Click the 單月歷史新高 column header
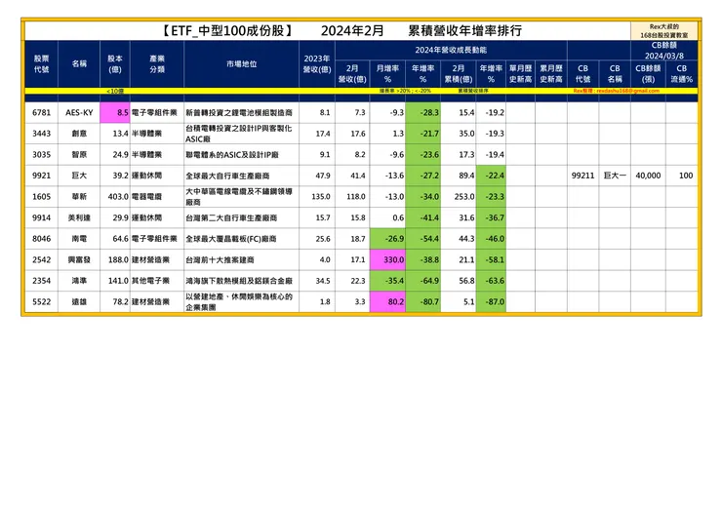Viewport: 722px width, 510px height. [x=520, y=74]
